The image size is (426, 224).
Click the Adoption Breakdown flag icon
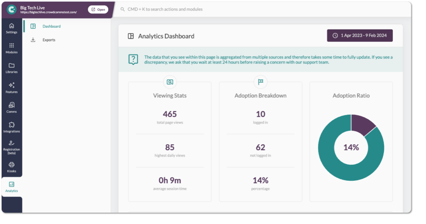coord(260,82)
